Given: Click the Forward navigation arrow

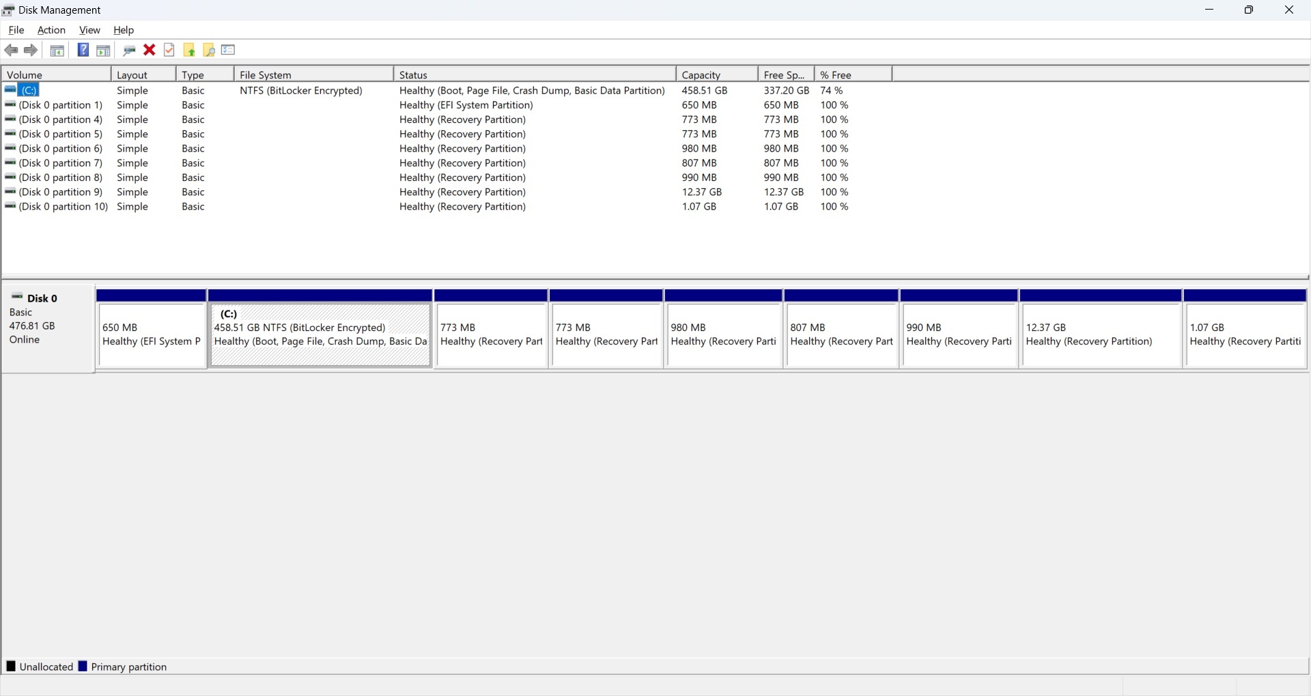Looking at the screenshot, I should (x=31, y=50).
